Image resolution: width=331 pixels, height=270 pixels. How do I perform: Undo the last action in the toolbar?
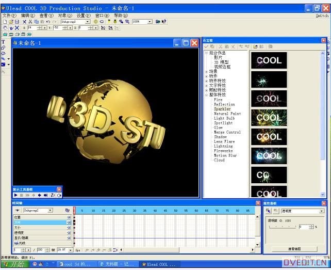(x=48, y=22)
